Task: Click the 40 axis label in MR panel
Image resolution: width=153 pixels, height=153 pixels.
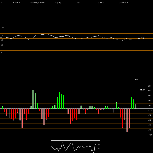Action: tap(149, 101)
